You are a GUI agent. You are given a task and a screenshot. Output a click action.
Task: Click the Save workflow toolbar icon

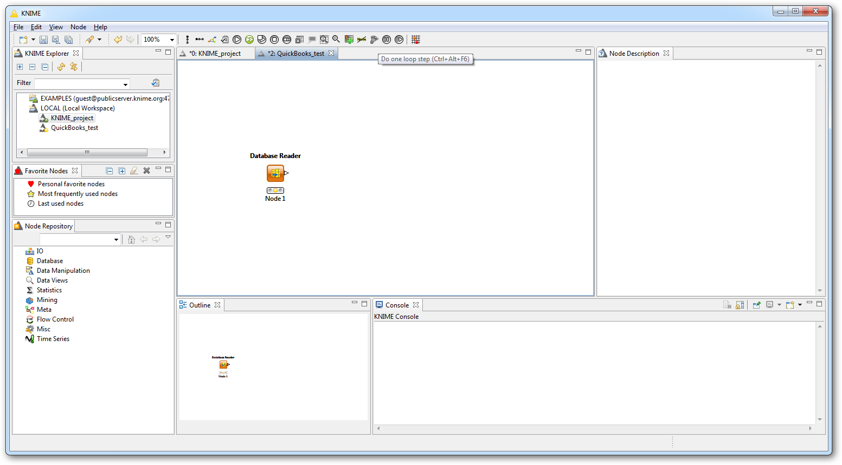(x=43, y=40)
